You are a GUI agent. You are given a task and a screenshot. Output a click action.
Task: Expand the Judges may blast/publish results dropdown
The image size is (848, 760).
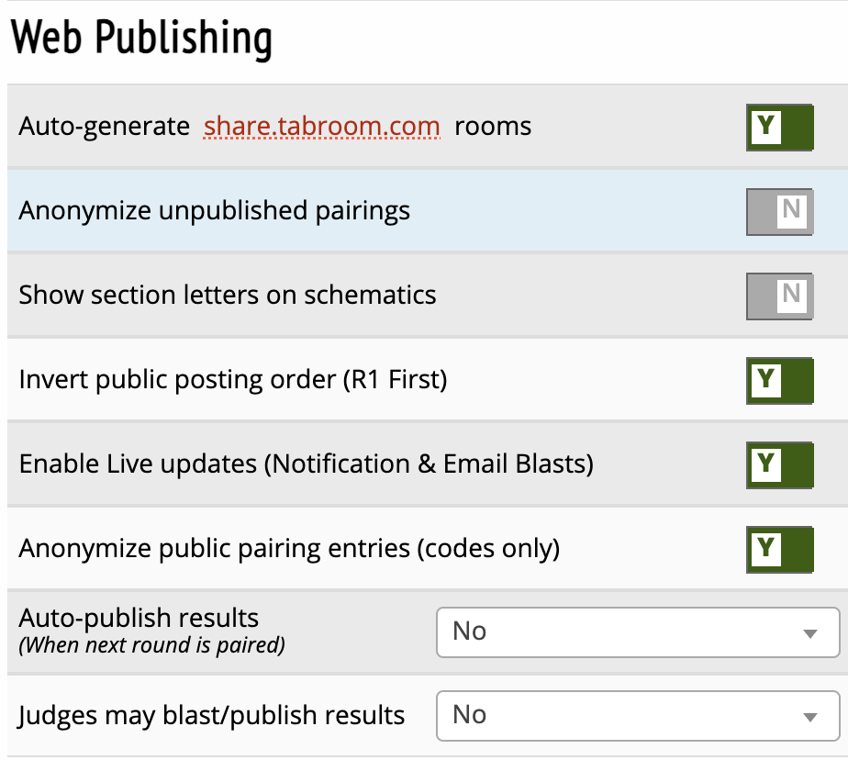[637, 715]
